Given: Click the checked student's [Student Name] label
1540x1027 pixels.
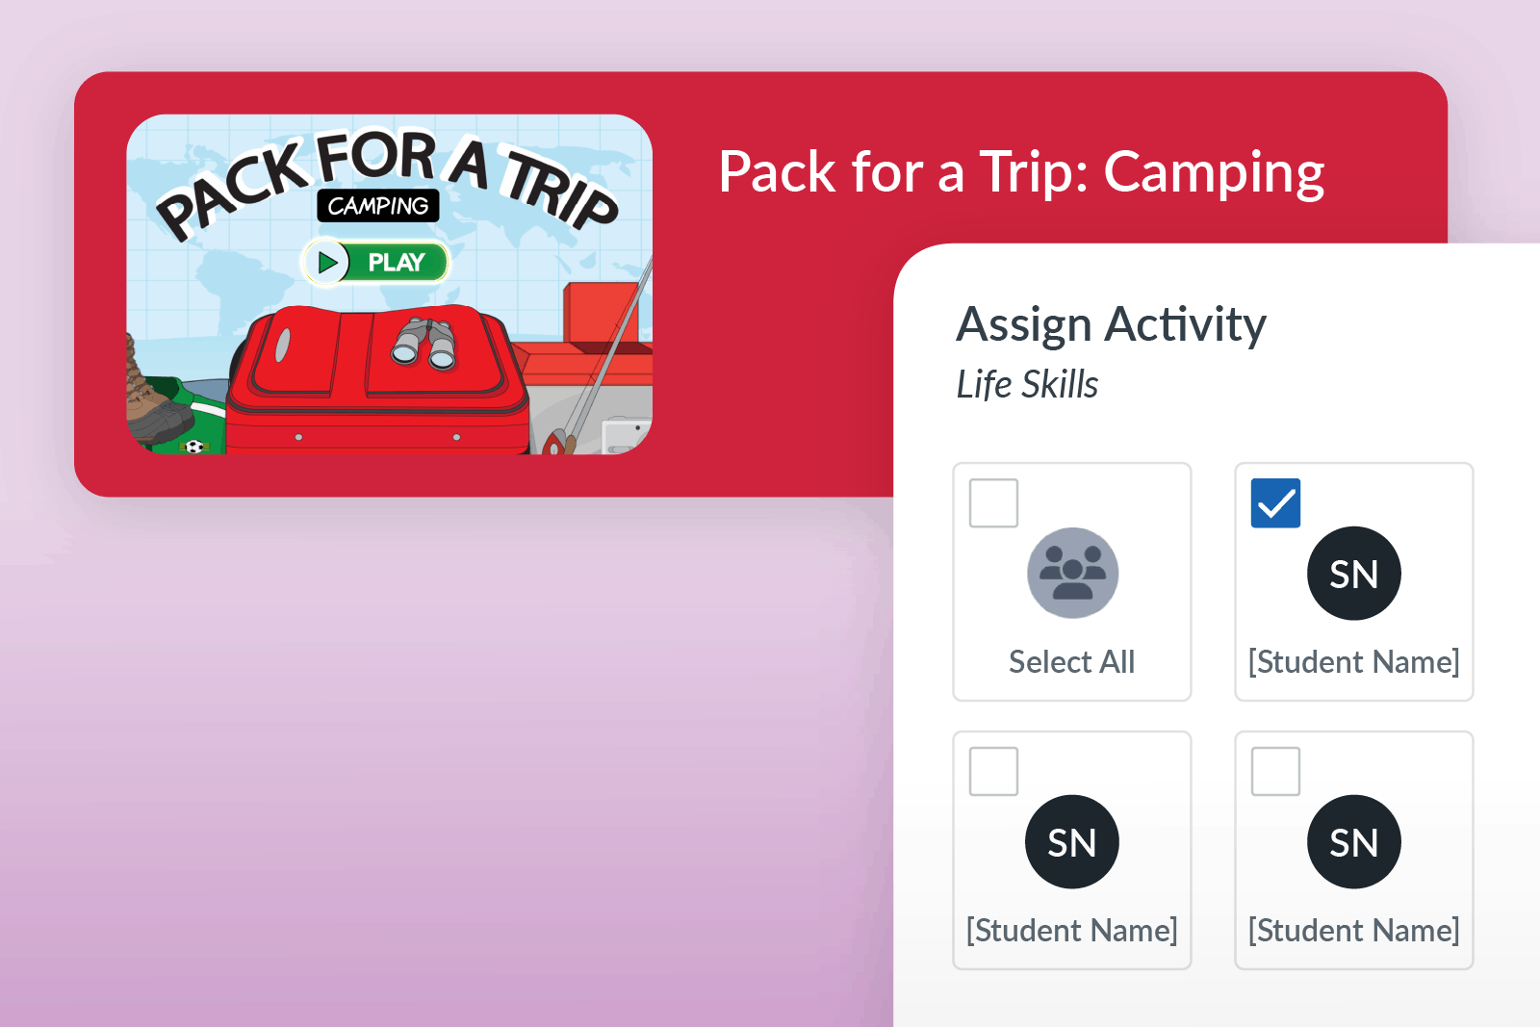Looking at the screenshot, I should (x=1353, y=662).
